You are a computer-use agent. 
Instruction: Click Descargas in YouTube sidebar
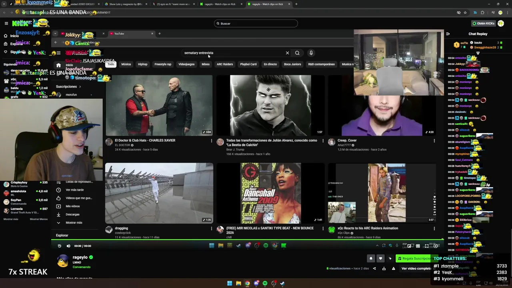[x=72, y=214]
